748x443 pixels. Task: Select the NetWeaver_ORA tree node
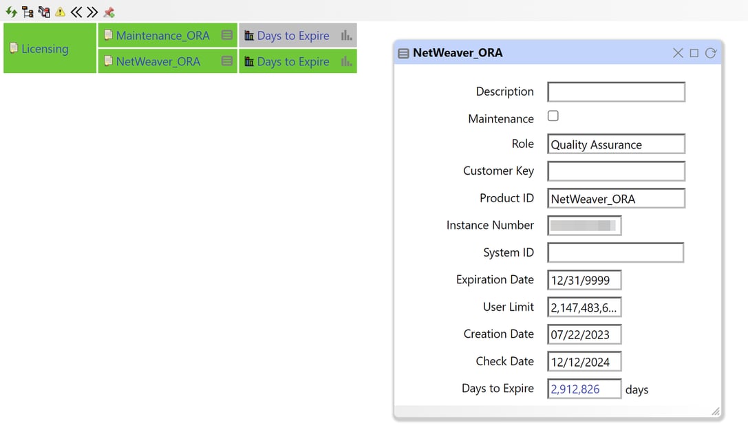[158, 61]
